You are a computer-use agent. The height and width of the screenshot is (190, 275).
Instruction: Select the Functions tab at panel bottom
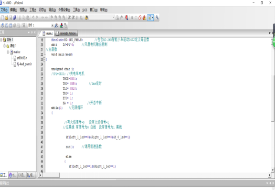coord(21,175)
